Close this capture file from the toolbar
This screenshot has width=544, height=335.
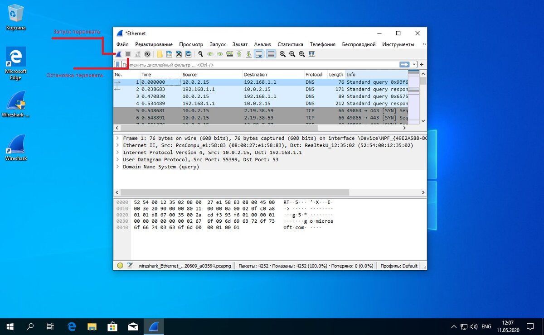click(x=179, y=54)
